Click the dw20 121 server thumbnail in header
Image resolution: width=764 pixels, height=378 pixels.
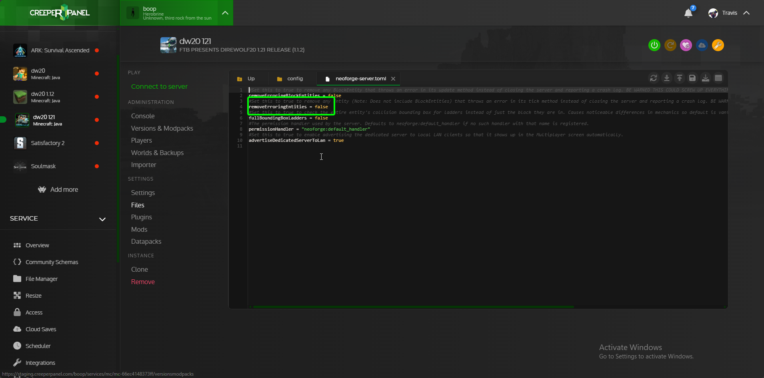(x=168, y=45)
